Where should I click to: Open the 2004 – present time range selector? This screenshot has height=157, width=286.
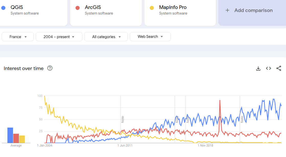coord(59,37)
